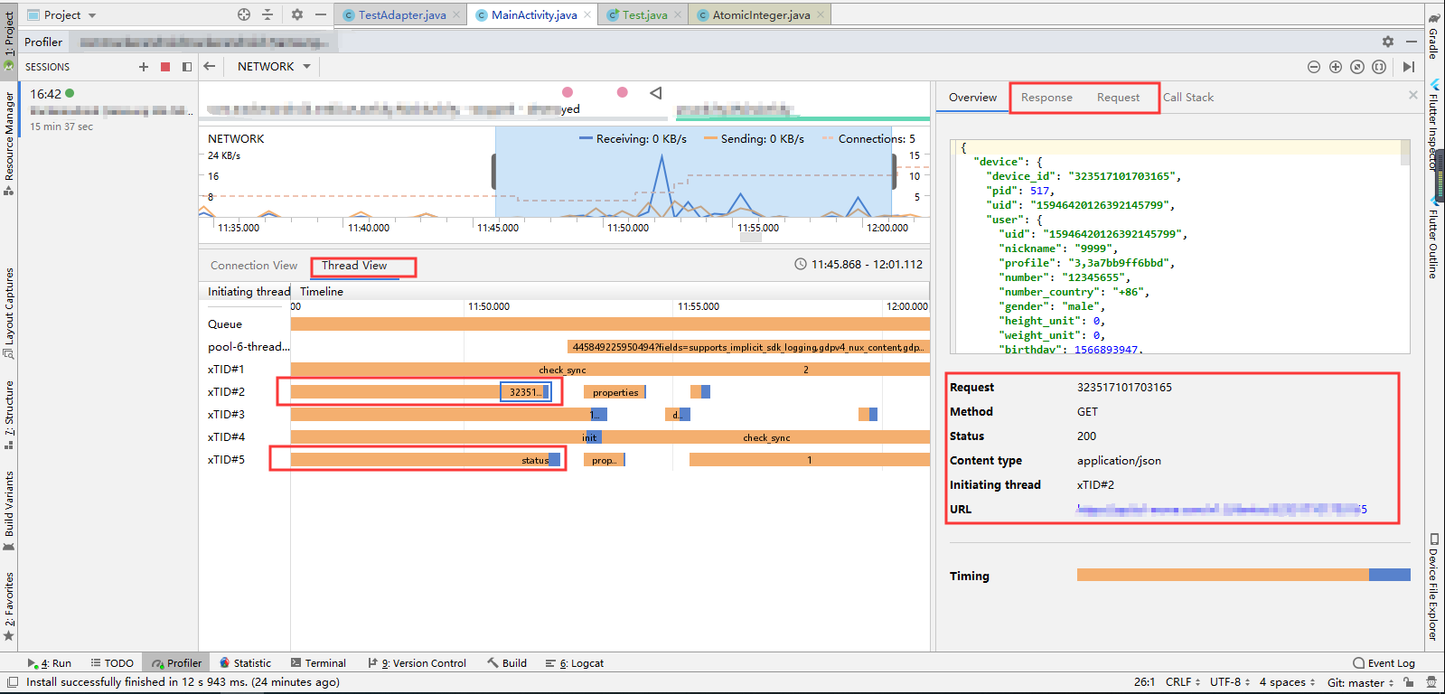Open the Call Stack tab
The height and width of the screenshot is (694, 1445).
click(x=1187, y=98)
